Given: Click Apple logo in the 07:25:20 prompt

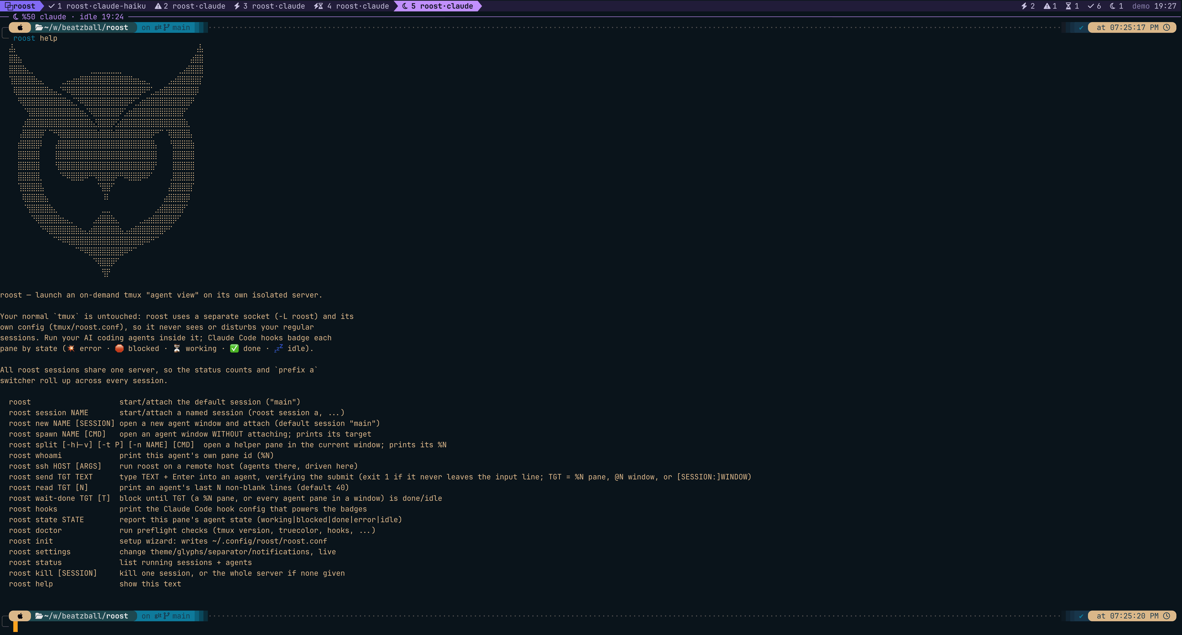Looking at the screenshot, I should [x=20, y=616].
